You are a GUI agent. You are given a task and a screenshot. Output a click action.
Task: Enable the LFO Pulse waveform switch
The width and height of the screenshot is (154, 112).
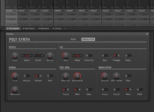[128, 56]
